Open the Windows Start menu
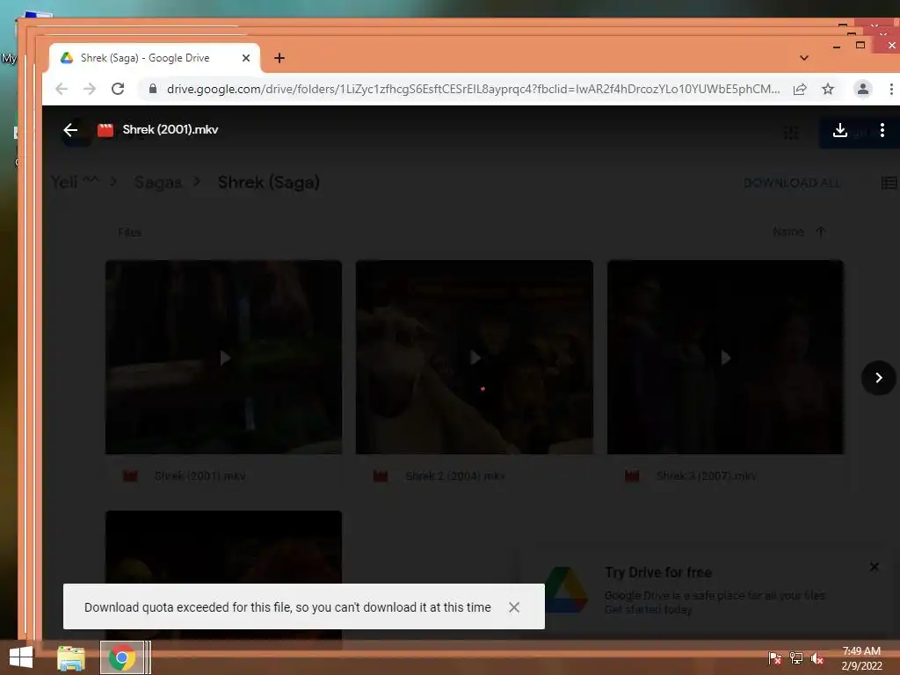The image size is (900, 675). click(21, 657)
